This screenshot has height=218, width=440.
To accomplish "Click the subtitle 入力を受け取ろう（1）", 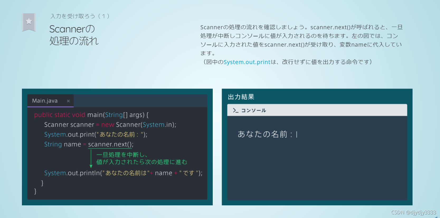I will point(80,16).
